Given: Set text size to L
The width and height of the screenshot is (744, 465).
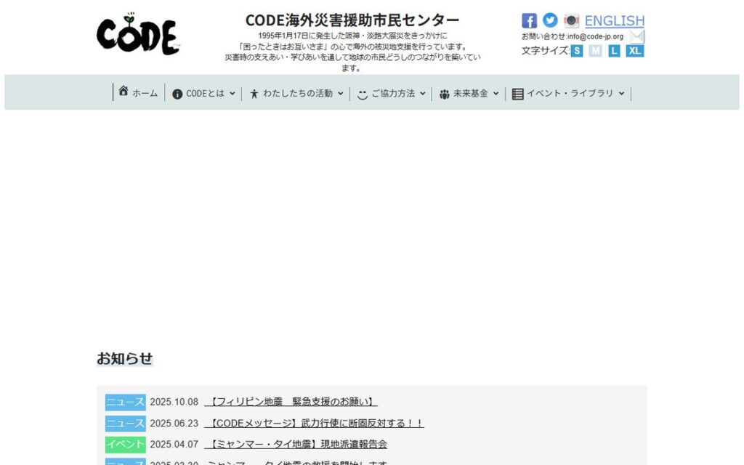Looking at the screenshot, I should click(x=614, y=51).
